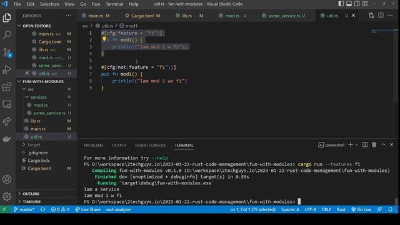Kill the terminal with trash icon
The width and height of the screenshot is (400, 225).
coord(374,145)
